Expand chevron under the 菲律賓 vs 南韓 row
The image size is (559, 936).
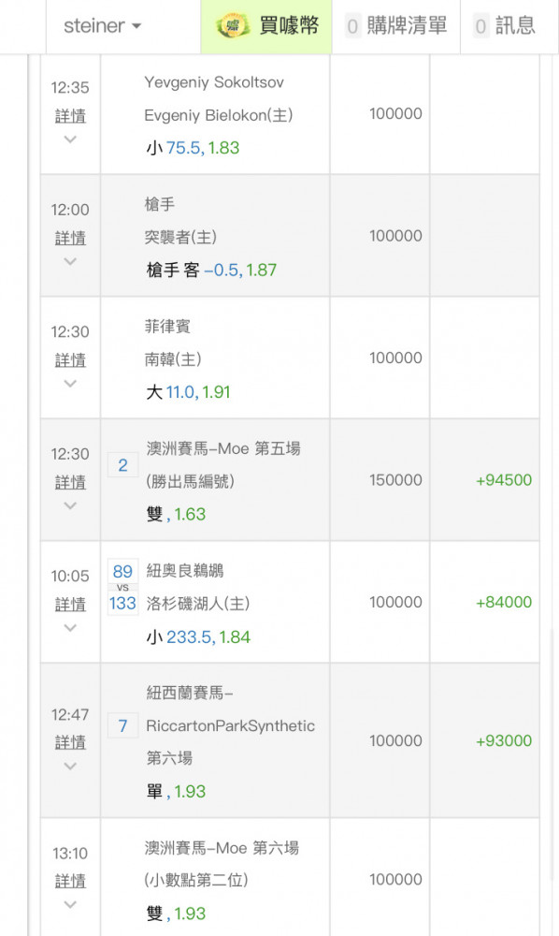pyautogui.click(x=70, y=383)
